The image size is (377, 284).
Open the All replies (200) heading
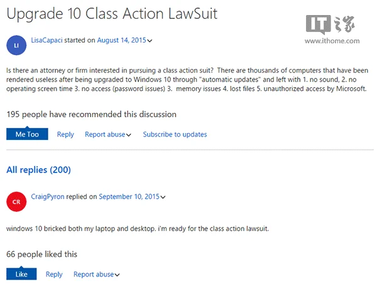(x=38, y=169)
